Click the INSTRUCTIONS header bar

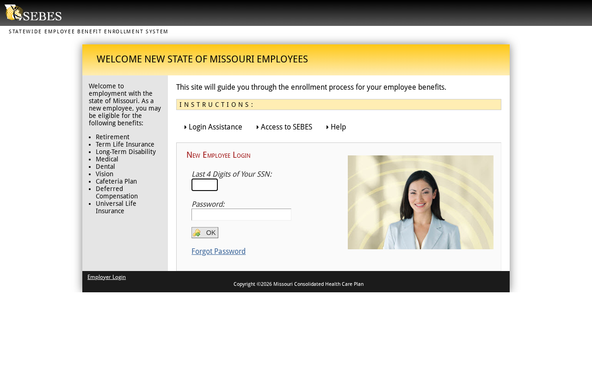tap(338, 105)
